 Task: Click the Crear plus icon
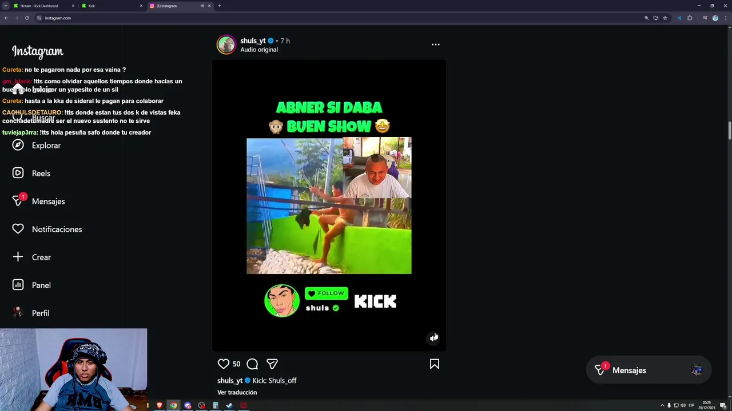18,257
